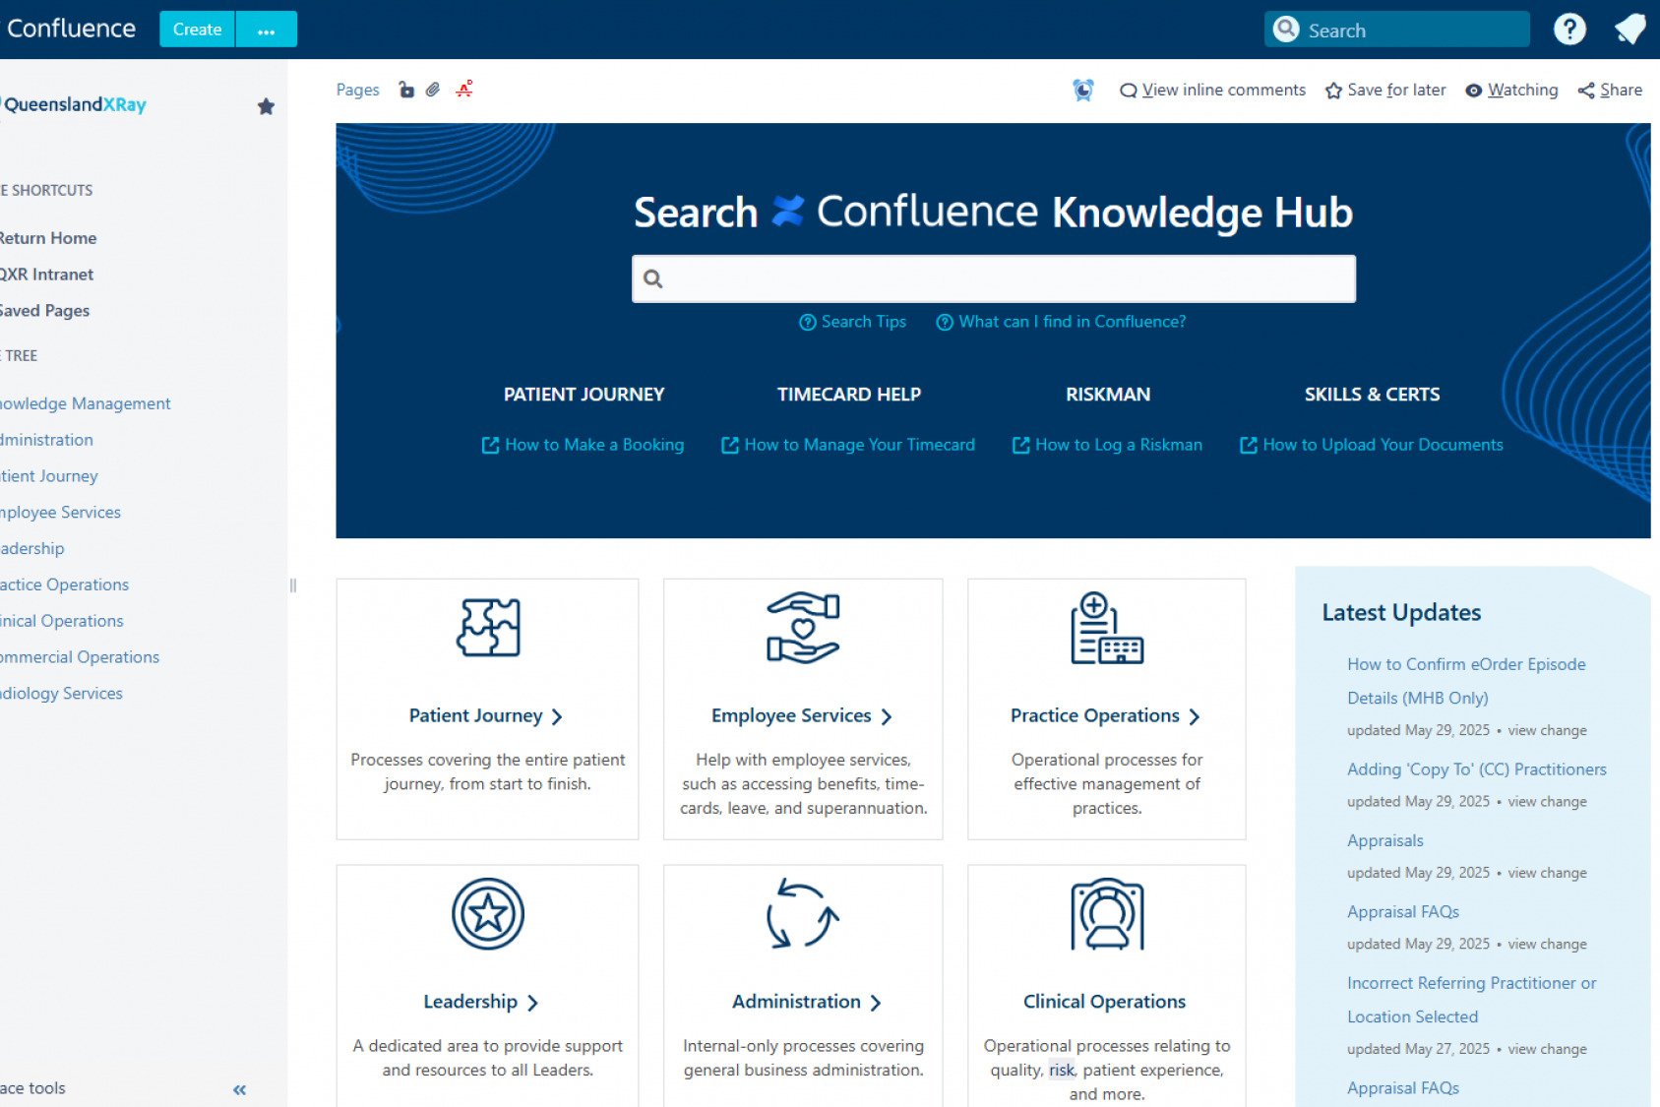Select Leadership in page tree
1660x1107 pixels.
pyautogui.click(x=32, y=549)
